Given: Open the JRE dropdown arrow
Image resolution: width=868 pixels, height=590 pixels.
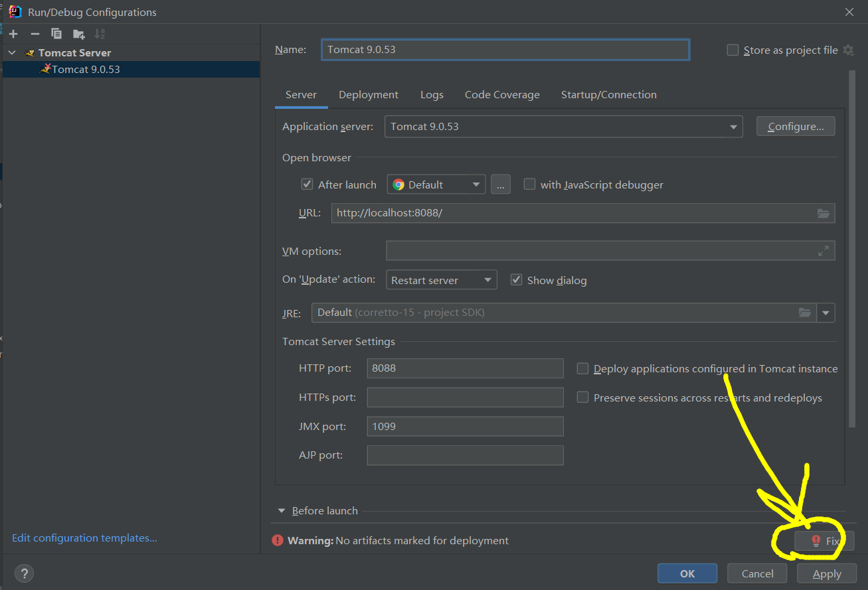Looking at the screenshot, I should (826, 313).
